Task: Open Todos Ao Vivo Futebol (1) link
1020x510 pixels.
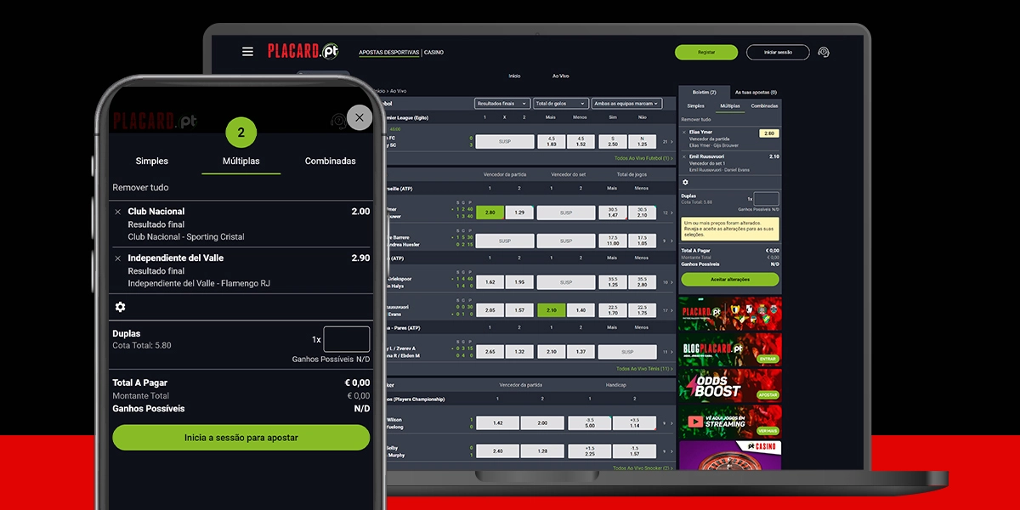Action: (643, 158)
